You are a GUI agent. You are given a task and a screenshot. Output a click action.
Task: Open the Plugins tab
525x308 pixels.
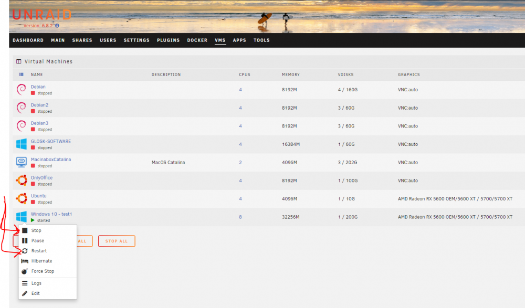169,40
